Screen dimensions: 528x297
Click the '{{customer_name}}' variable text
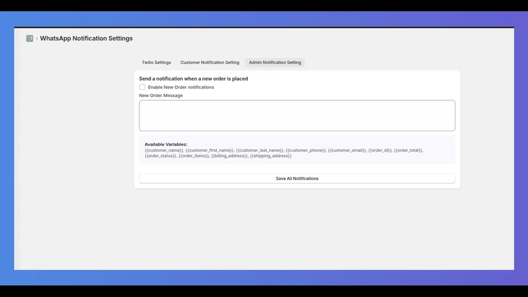(164, 150)
